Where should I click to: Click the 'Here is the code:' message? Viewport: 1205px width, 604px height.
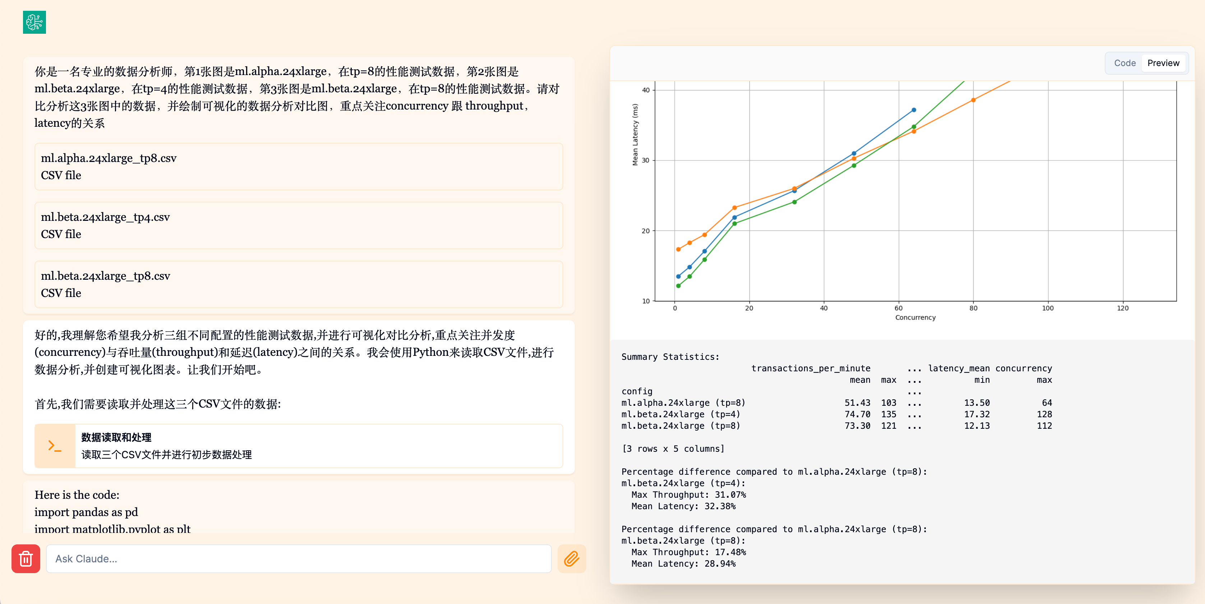pos(77,494)
